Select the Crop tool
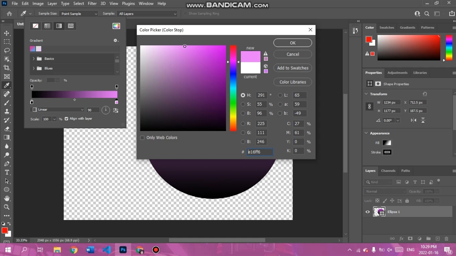 click(x=7, y=68)
